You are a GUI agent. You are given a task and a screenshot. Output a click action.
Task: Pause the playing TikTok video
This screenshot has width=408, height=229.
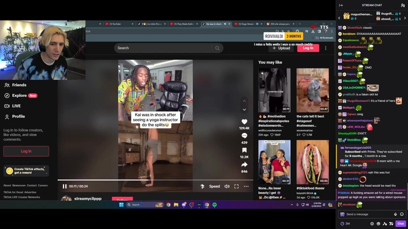coord(64,186)
